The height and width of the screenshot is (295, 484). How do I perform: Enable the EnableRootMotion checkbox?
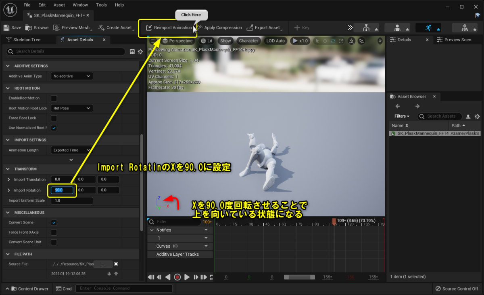click(54, 98)
